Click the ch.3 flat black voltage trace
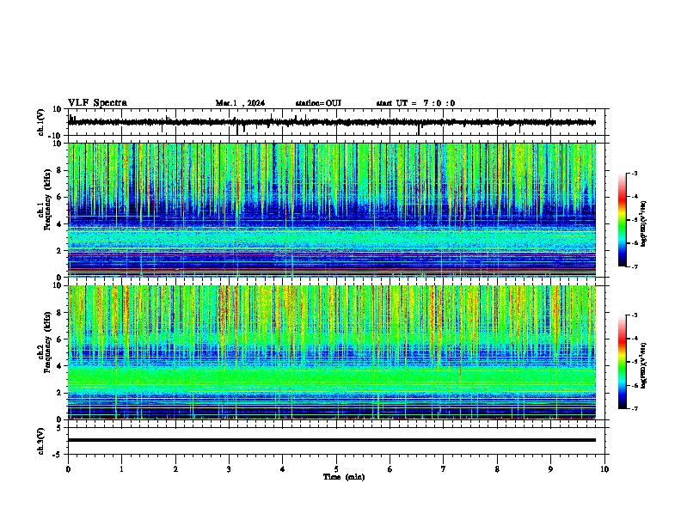 332,440
